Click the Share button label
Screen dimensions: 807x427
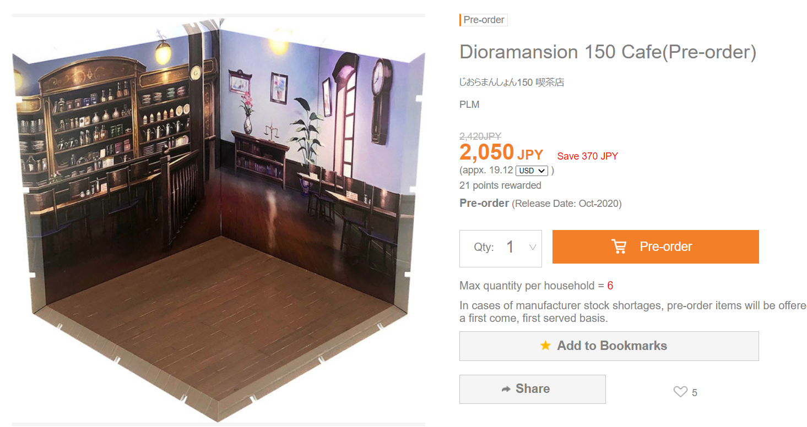pos(533,388)
